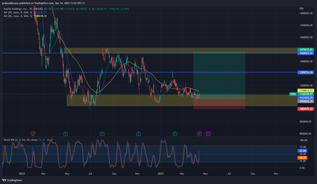The height and width of the screenshot is (184, 317).
Task: Select the MA (20, close, 0, SMA, 5) legend
Action: [x=18, y=12]
